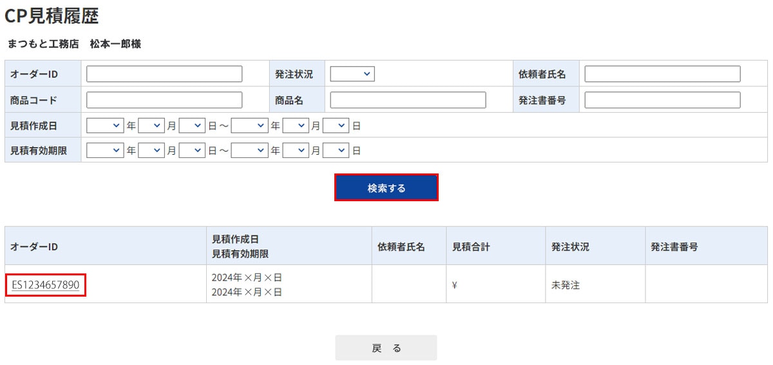Click the 戻る back button
This screenshot has height=365, width=773.
coord(386,348)
